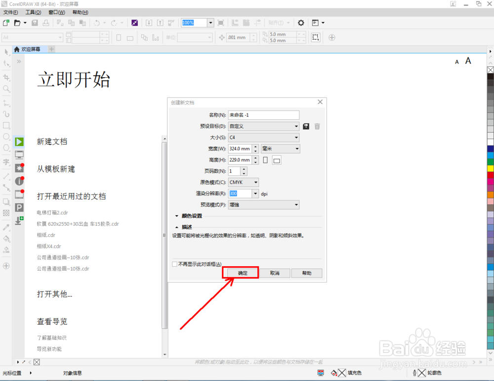Close the Create New Document dialog

point(320,102)
